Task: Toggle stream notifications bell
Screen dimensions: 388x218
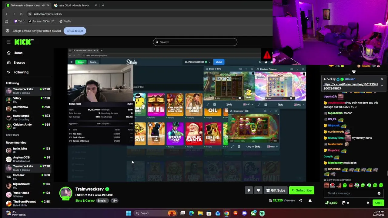Action: (249, 190)
